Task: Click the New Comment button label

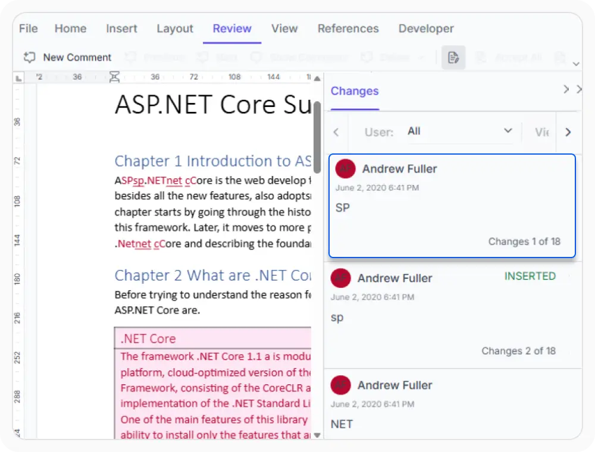Action: coord(77,57)
